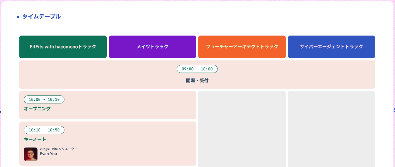This screenshot has height=167, width=395.
Task: Click the タイムテーブル section heading
Action: 41,17
